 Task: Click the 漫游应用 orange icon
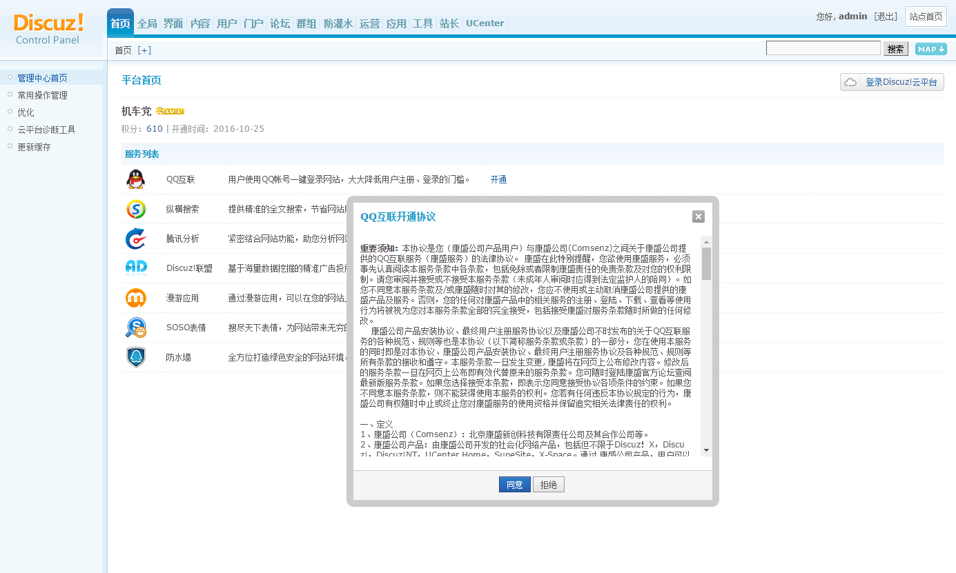[x=136, y=298]
